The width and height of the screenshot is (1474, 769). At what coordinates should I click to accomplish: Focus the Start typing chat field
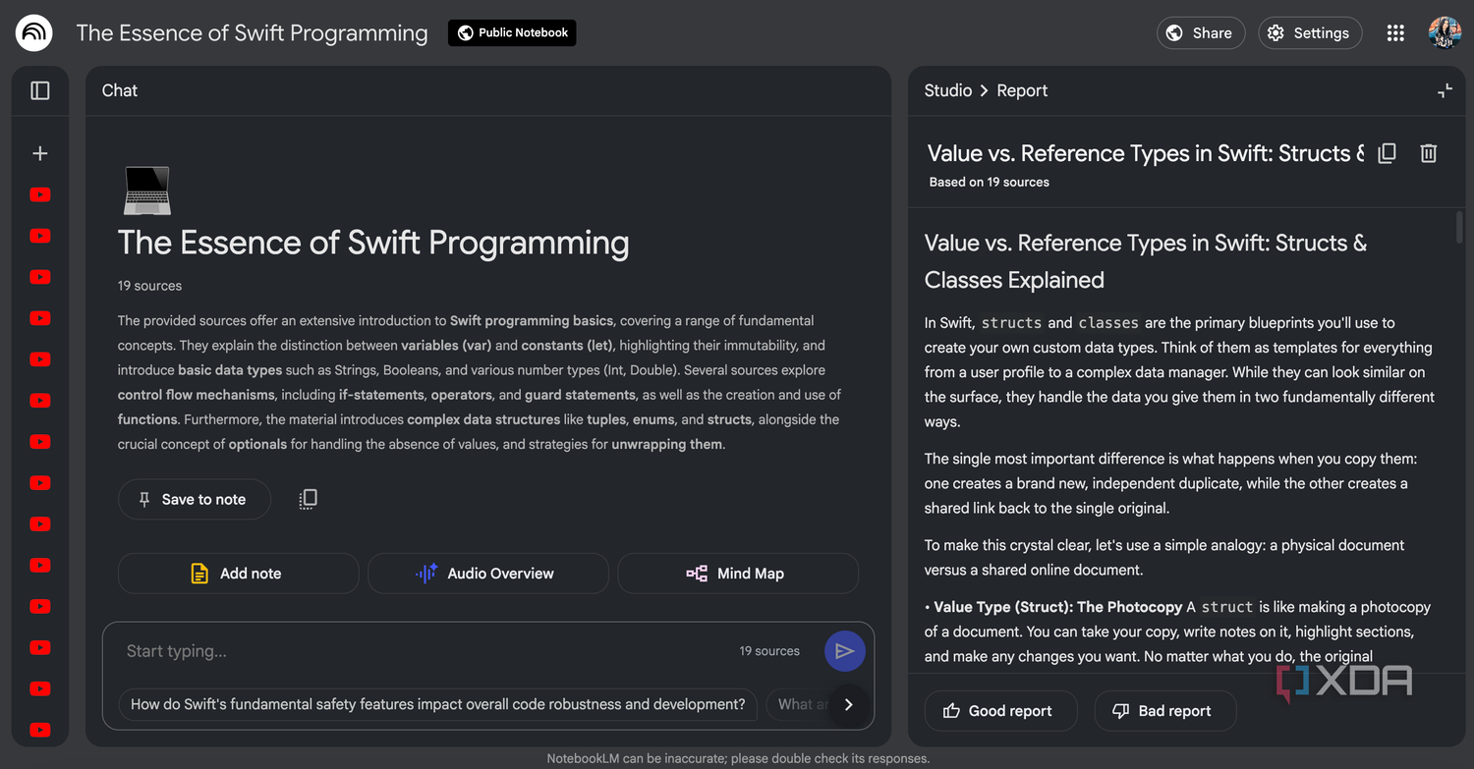coord(423,651)
